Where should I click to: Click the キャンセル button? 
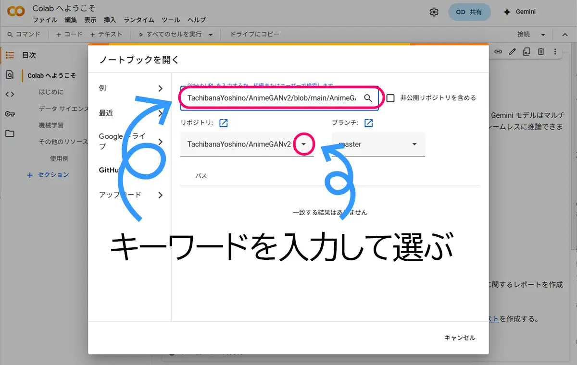point(460,338)
